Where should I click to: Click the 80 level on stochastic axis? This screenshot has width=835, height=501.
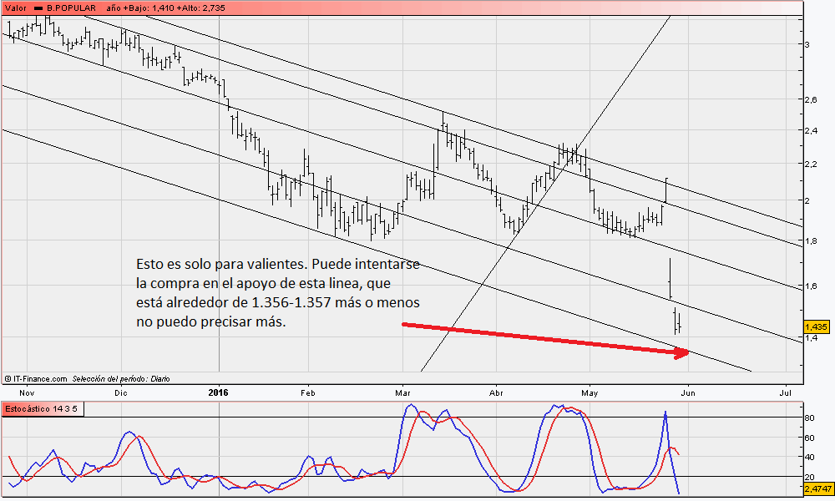pos(809,417)
